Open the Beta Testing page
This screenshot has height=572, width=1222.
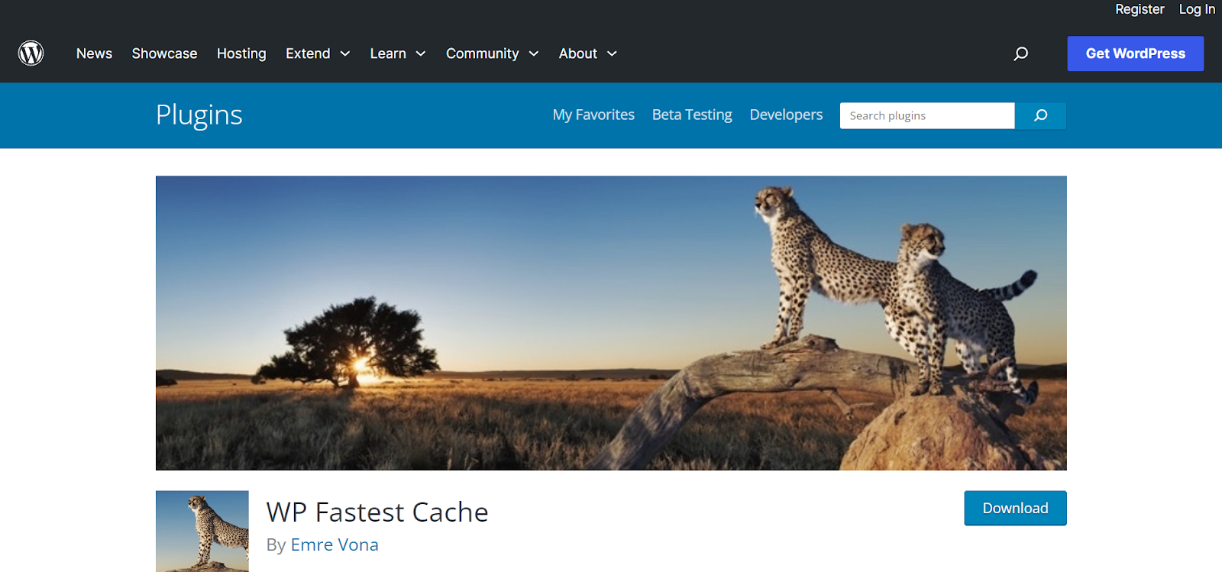pos(692,115)
